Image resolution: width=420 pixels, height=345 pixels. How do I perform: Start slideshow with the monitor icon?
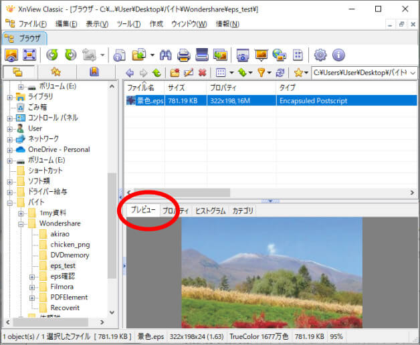click(x=261, y=55)
